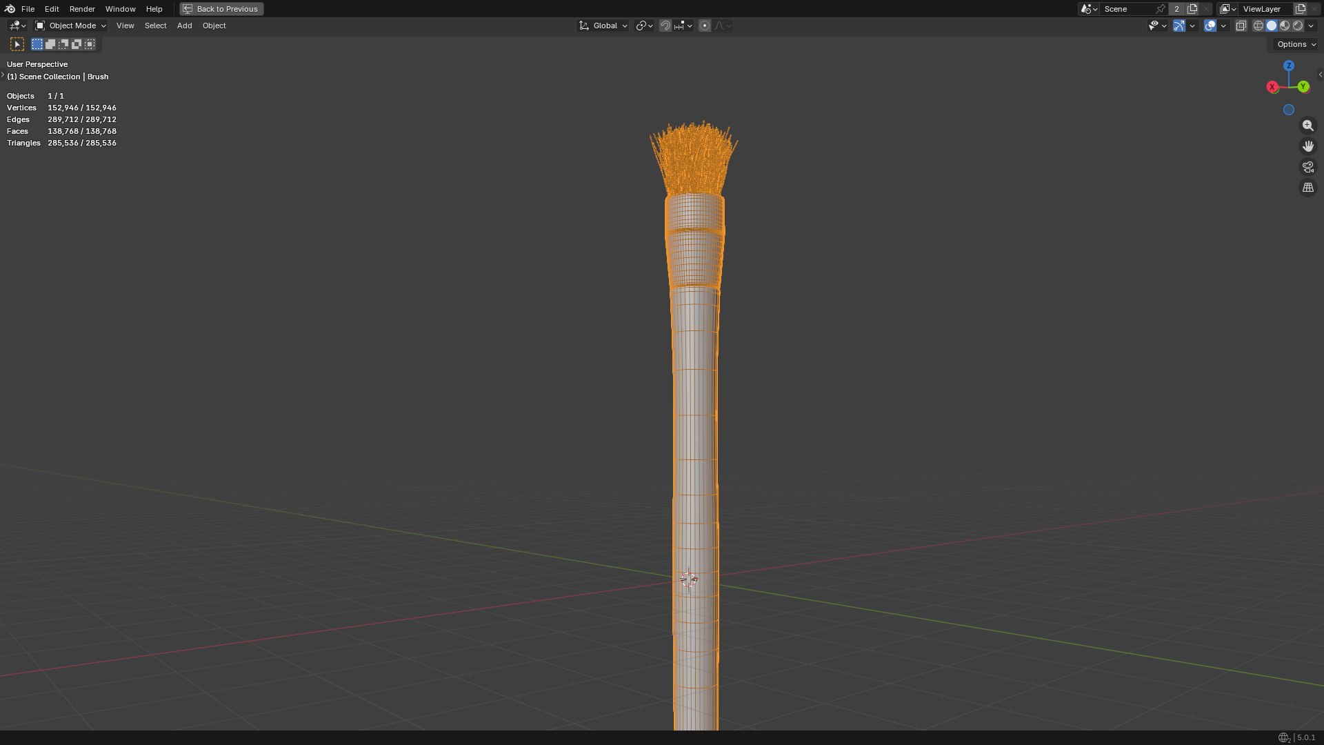The image size is (1324, 745).
Task: Choose Extend existing selection mode
Action: (50, 44)
